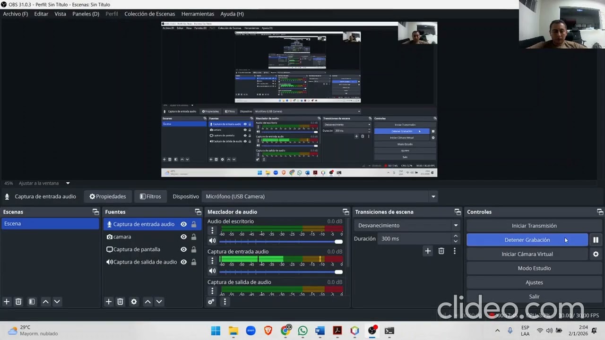
Task: Toggle lock on Captura de pantalla source
Action: pyautogui.click(x=194, y=249)
